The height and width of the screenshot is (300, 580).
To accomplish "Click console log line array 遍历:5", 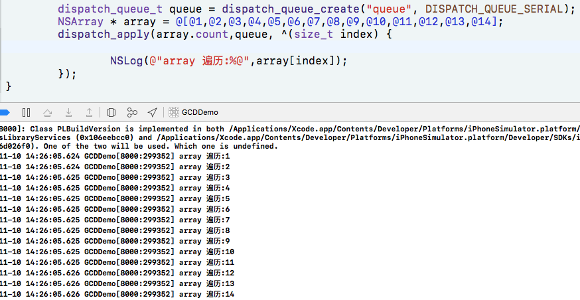I will tap(115, 199).
